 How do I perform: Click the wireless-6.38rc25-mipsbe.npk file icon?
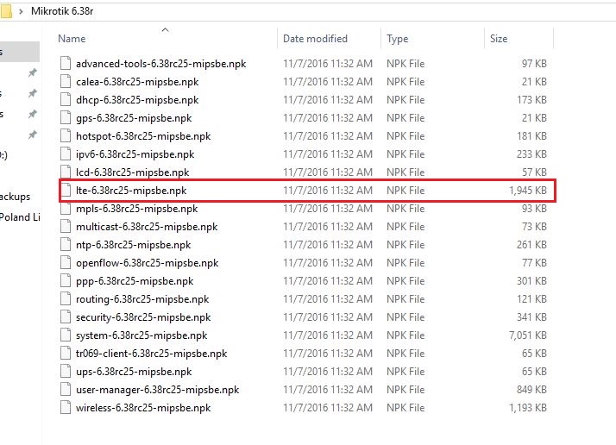click(x=66, y=407)
